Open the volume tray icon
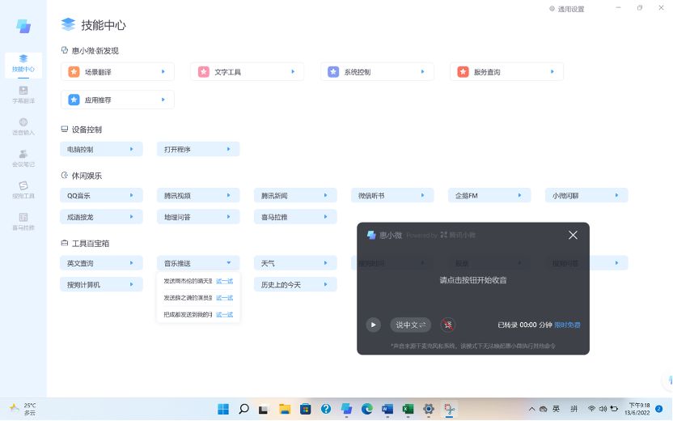Image resolution: width=673 pixels, height=421 pixels. tap(603, 409)
